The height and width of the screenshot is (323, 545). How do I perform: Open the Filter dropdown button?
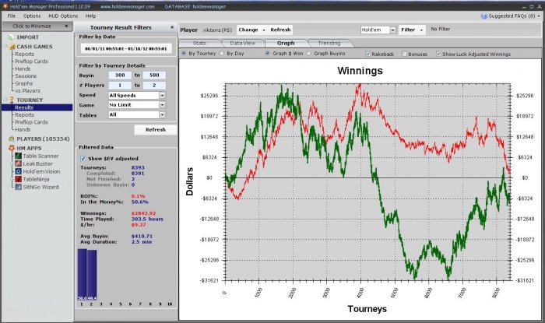[412, 30]
